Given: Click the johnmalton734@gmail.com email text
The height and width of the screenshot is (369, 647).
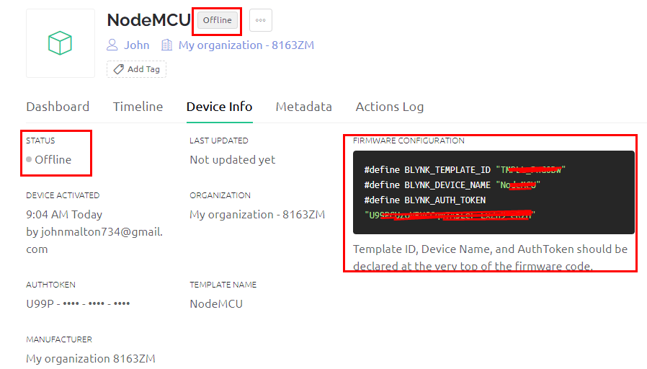Looking at the screenshot, I should coord(94,240).
